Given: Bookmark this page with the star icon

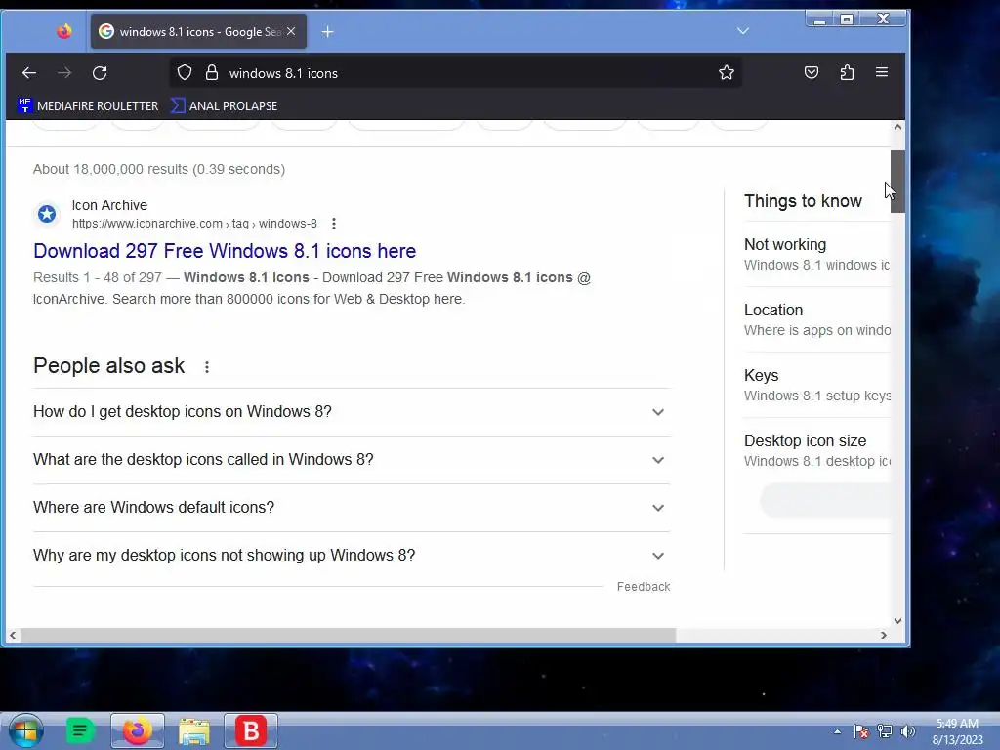Looking at the screenshot, I should click(x=727, y=72).
